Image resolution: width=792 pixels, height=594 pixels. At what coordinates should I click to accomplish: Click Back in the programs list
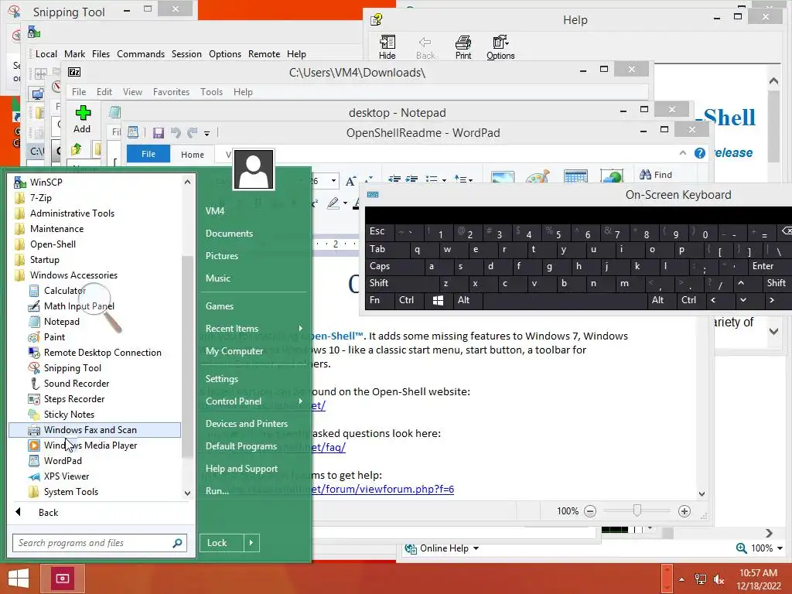[48, 513]
